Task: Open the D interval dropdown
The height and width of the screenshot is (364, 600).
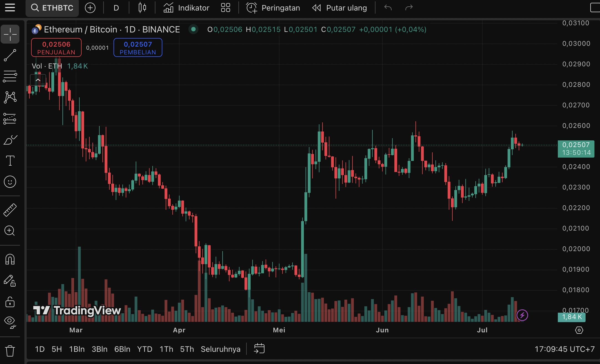Action: point(116,8)
